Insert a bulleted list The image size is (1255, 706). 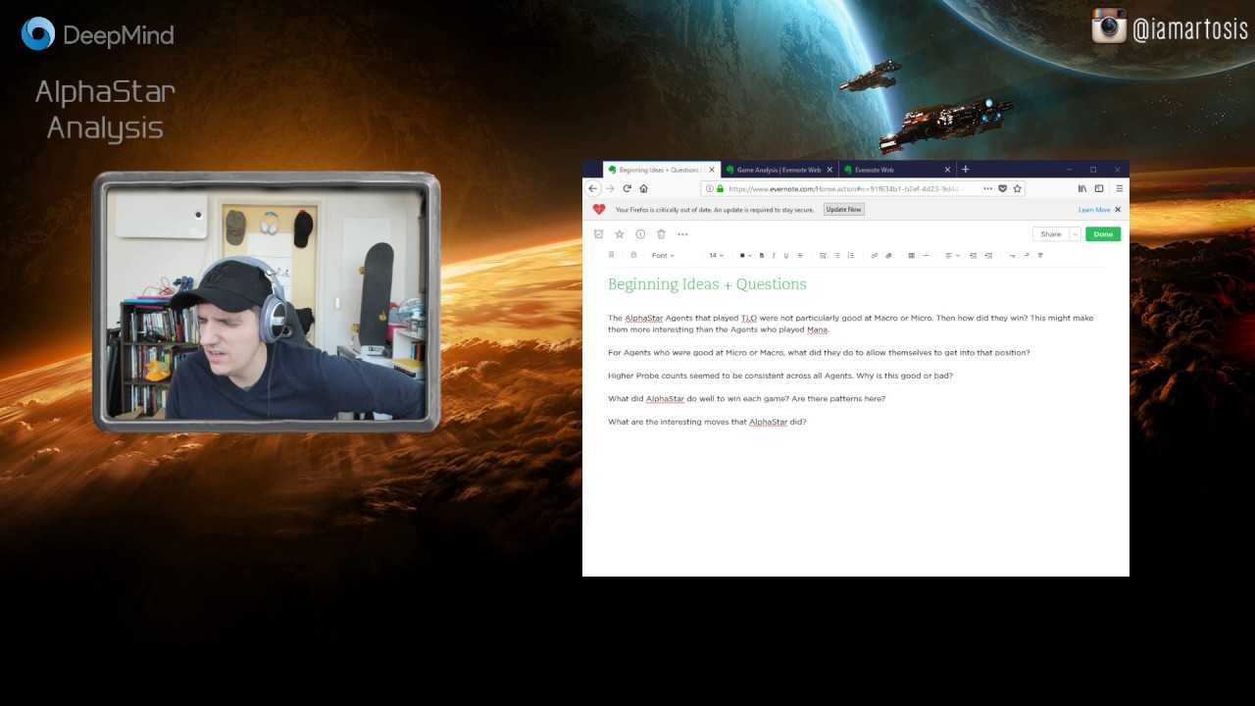tap(837, 255)
